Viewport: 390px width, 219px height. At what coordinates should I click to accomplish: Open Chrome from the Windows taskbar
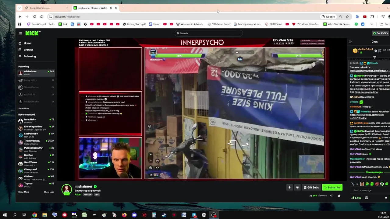[x=35, y=215]
